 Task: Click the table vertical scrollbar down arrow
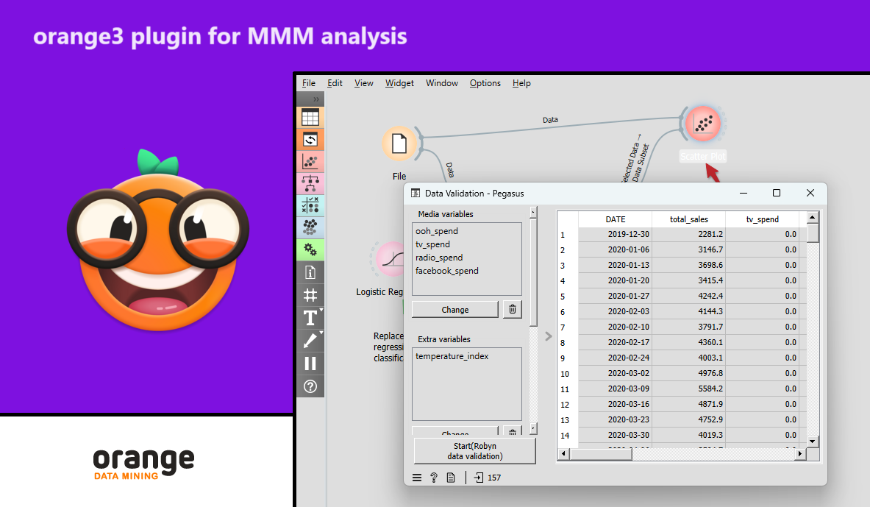click(813, 442)
